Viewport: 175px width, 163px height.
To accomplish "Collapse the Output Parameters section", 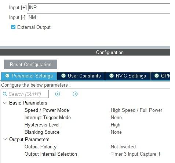I will (5, 139).
